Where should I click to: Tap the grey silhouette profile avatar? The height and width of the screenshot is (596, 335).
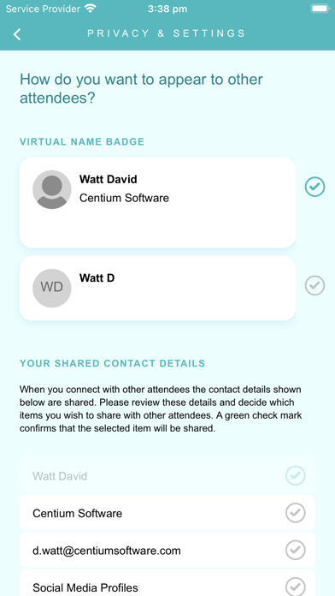tap(52, 189)
